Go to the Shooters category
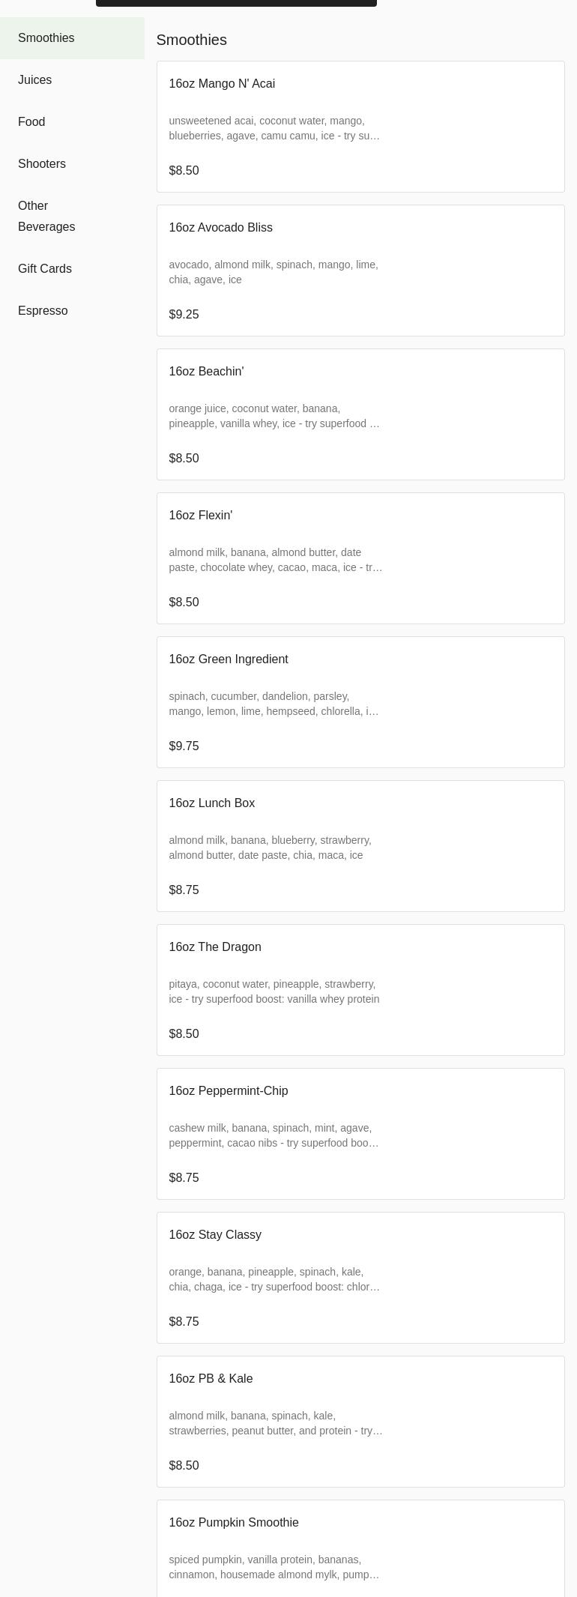Viewport: 577px width, 1597px height. [42, 164]
